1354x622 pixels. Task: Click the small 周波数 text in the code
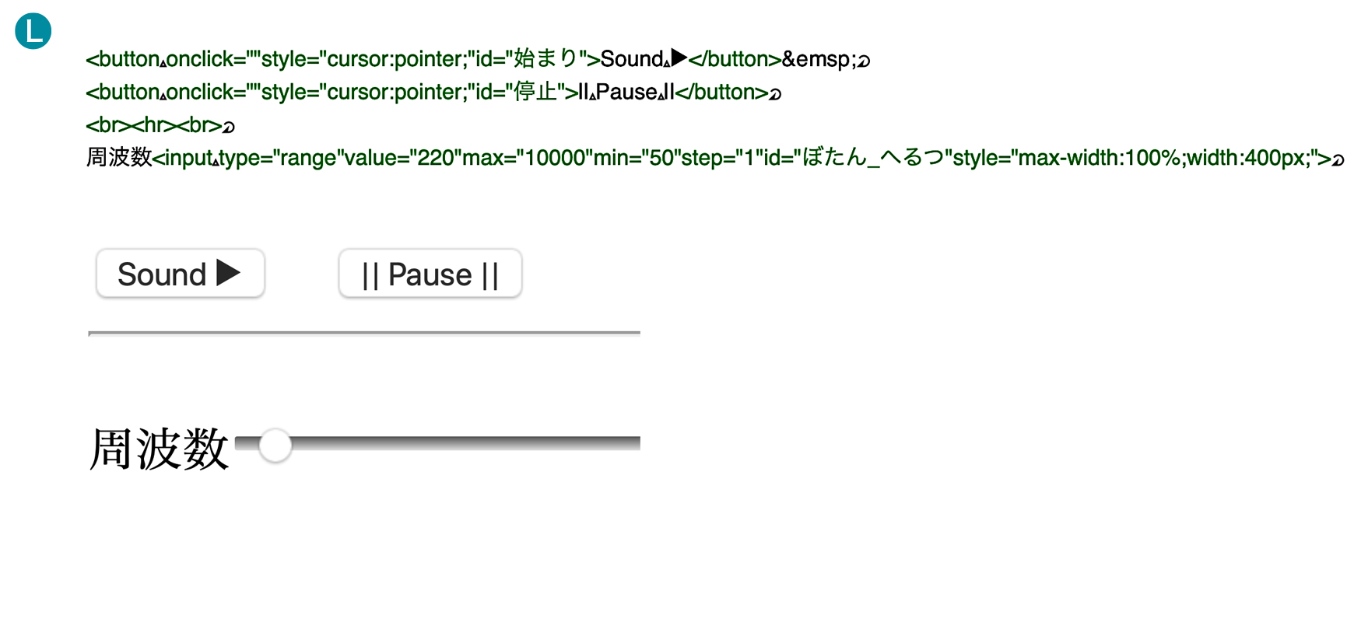point(118,158)
